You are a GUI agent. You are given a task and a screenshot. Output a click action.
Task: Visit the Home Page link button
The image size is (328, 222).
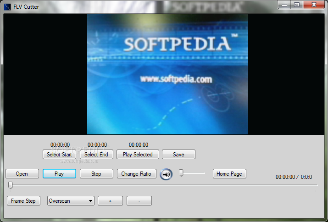pyautogui.click(x=229, y=174)
